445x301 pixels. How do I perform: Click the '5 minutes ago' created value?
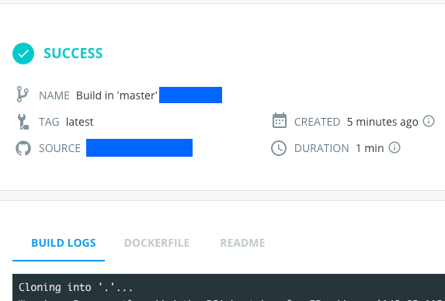[382, 122]
